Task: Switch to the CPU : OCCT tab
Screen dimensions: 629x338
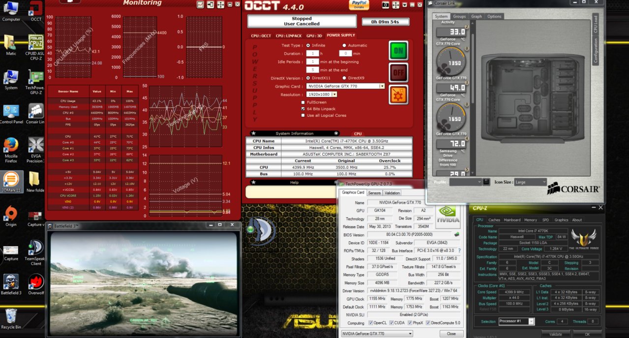Action: [x=261, y=35]
